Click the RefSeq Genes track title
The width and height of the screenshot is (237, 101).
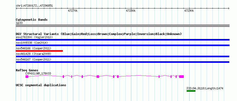click(x=27, y=70)
